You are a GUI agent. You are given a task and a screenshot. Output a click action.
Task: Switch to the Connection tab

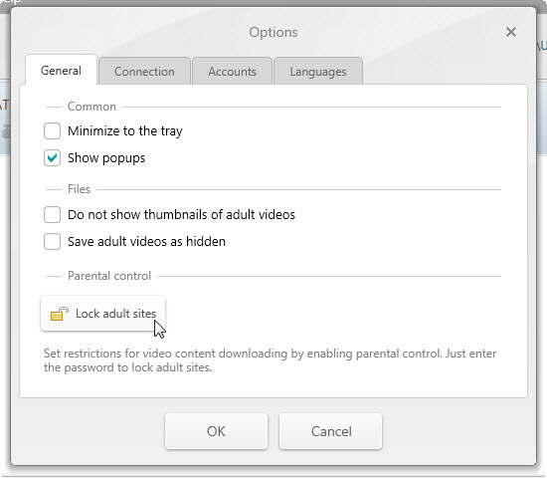144,72
